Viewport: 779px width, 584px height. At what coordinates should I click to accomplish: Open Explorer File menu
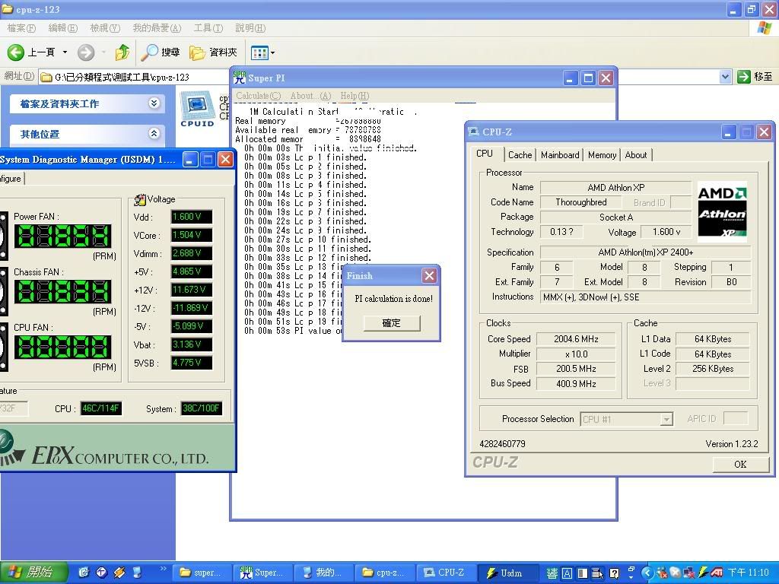pos(21,28)
